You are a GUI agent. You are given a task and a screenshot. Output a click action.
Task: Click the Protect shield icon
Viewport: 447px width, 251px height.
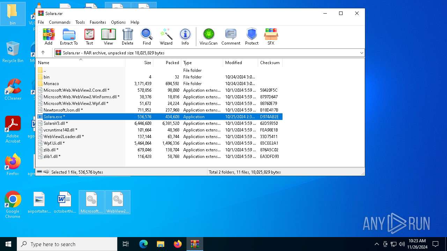click(252, 37)
